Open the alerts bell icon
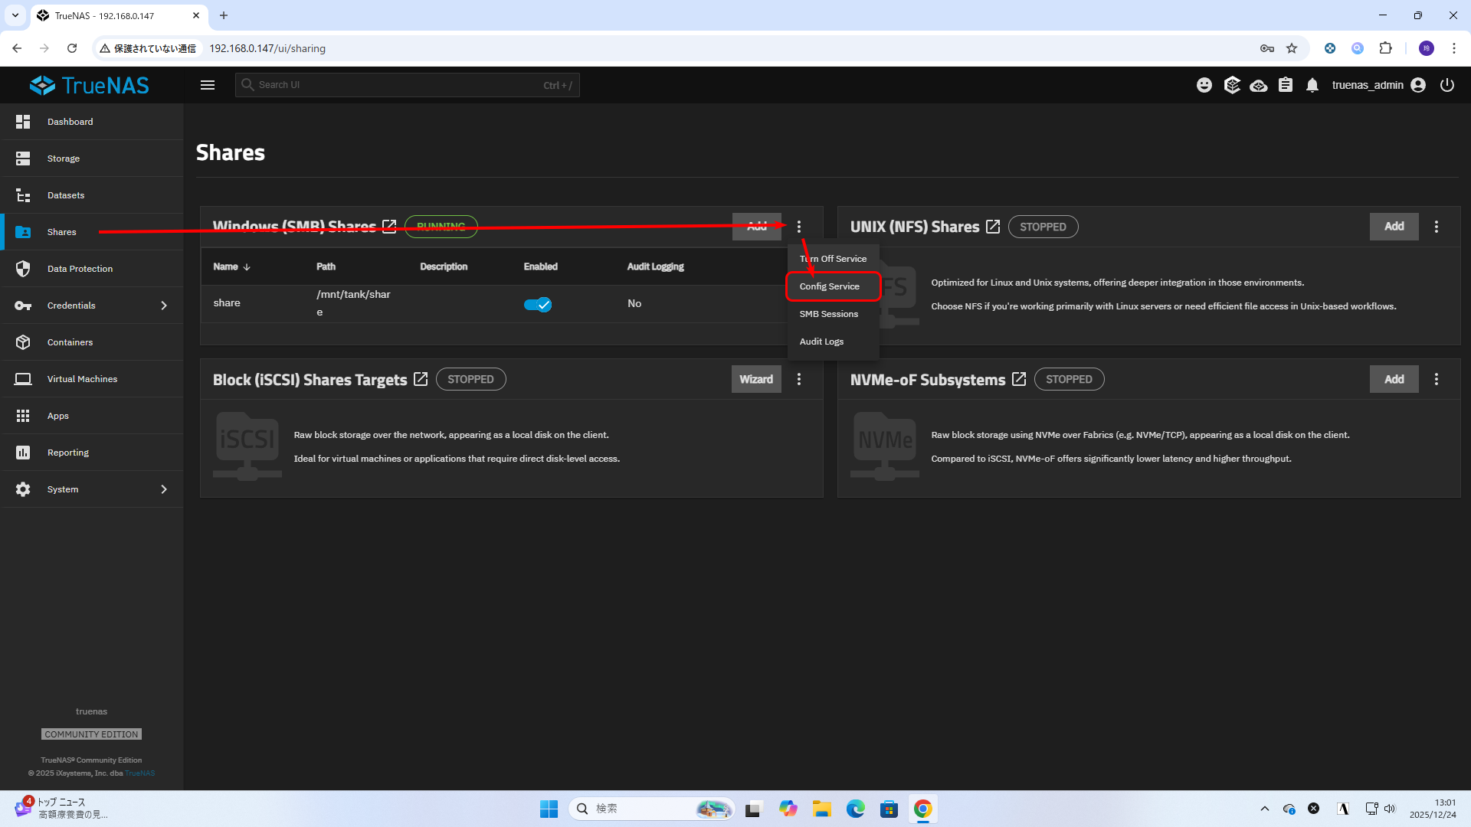The image size is (1471, 827). click(1312, 85)
